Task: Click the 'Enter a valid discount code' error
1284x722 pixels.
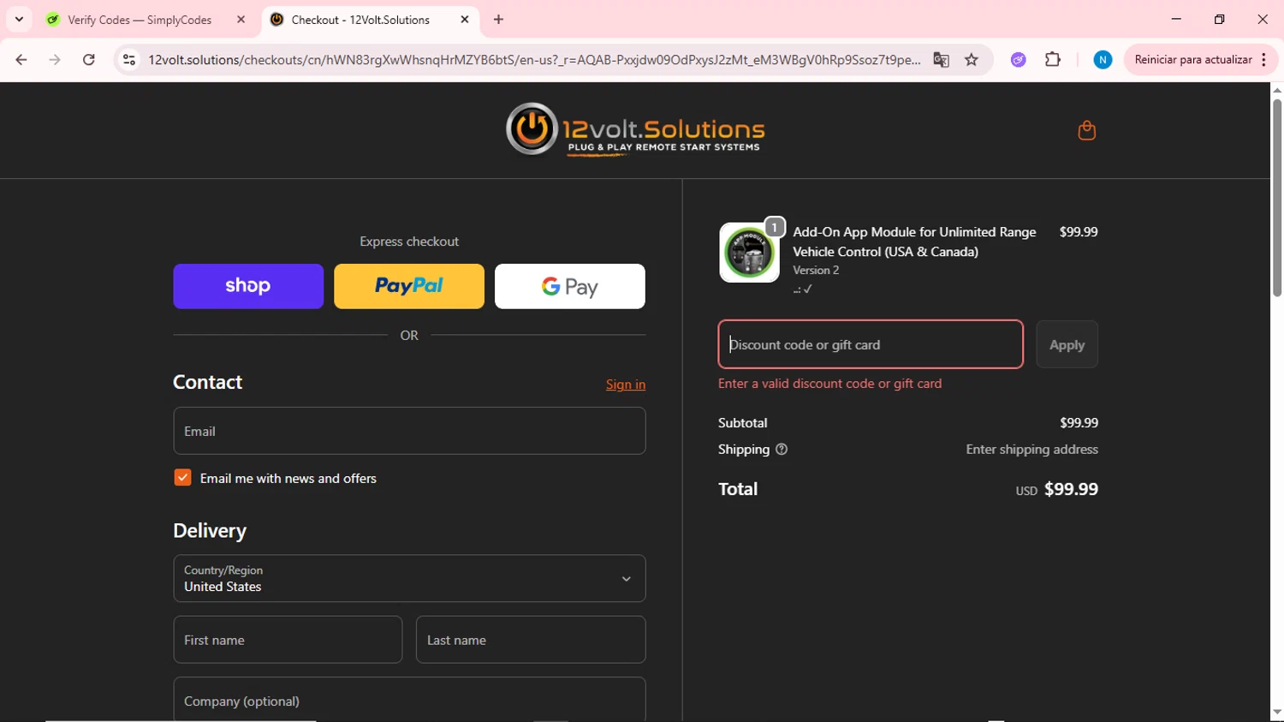Action: 829,384
